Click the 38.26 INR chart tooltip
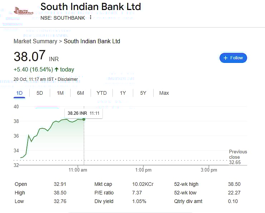This screenshot has width=265, height=213. point(83,113)
